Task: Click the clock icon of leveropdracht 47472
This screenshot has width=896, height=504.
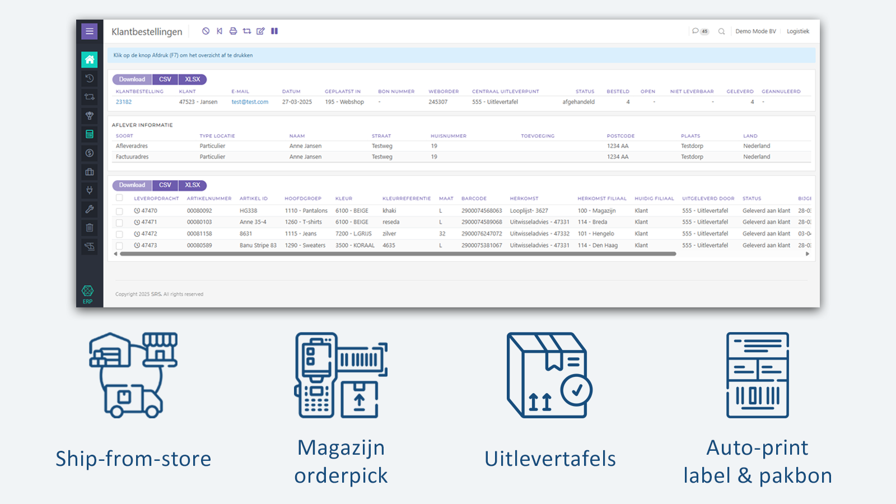Action: coord(137,234)
